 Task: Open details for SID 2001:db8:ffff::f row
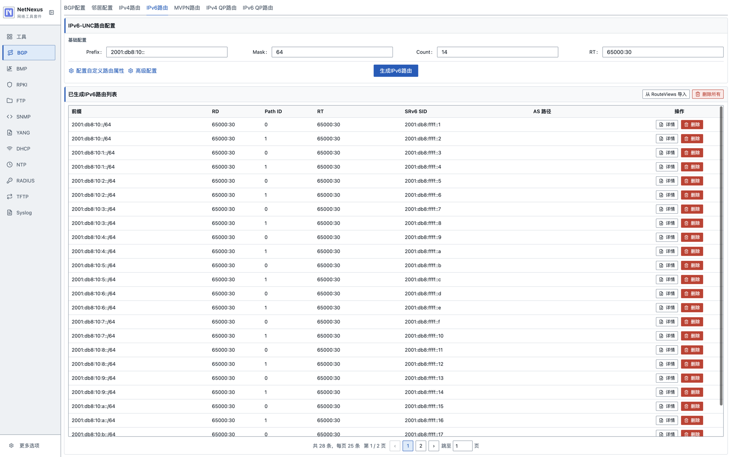point(667,322)
